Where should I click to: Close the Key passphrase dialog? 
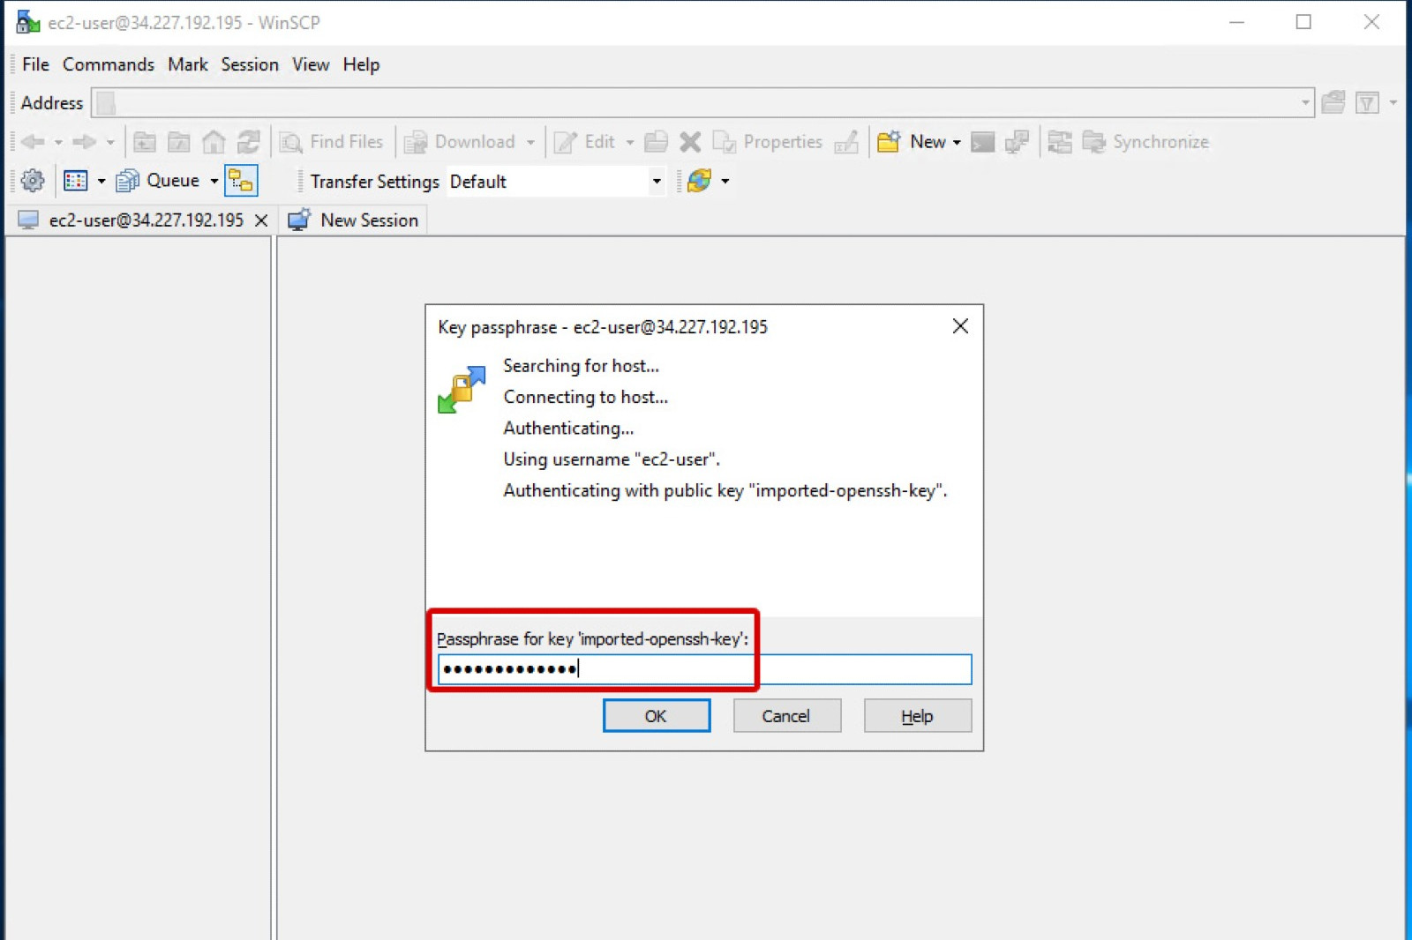[x=960, y=326]
